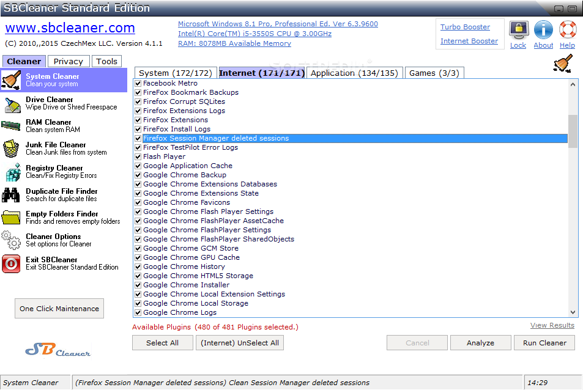Click the broom icon above the plugin list
The image size is (583, 390).
coord(563,63)
